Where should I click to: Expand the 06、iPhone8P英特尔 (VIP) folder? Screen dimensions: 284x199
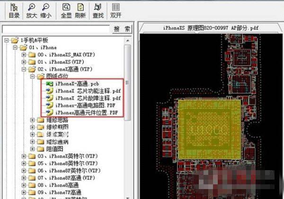pos(24,171)
